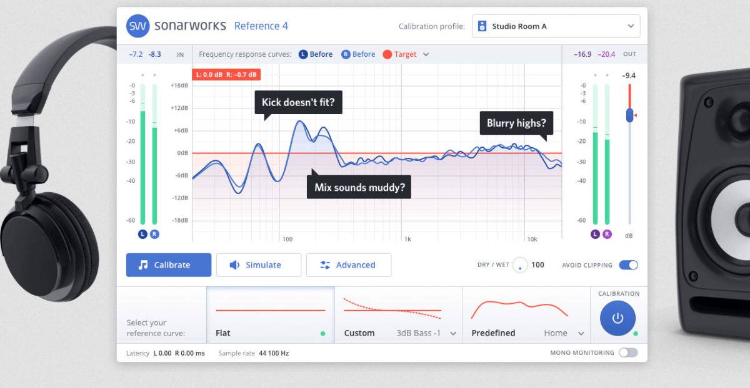Click the input meter L channel badge
The image size is (750, 388).
pos(143,234)
